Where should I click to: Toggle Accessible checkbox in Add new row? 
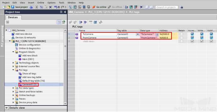pyautogui.click(x=192, y=41)
